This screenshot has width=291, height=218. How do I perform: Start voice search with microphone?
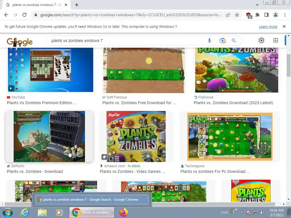coord(209,41)
